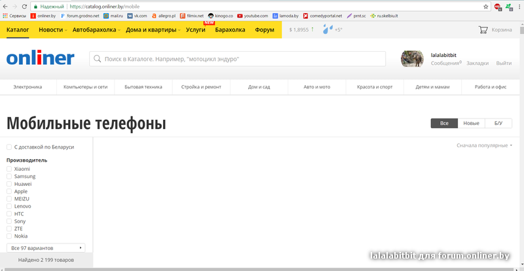Expand the 'Все 97 вариантов' manufacturer list
The height and width of the screenshot is (271, 524).
(x=47, y=248)
